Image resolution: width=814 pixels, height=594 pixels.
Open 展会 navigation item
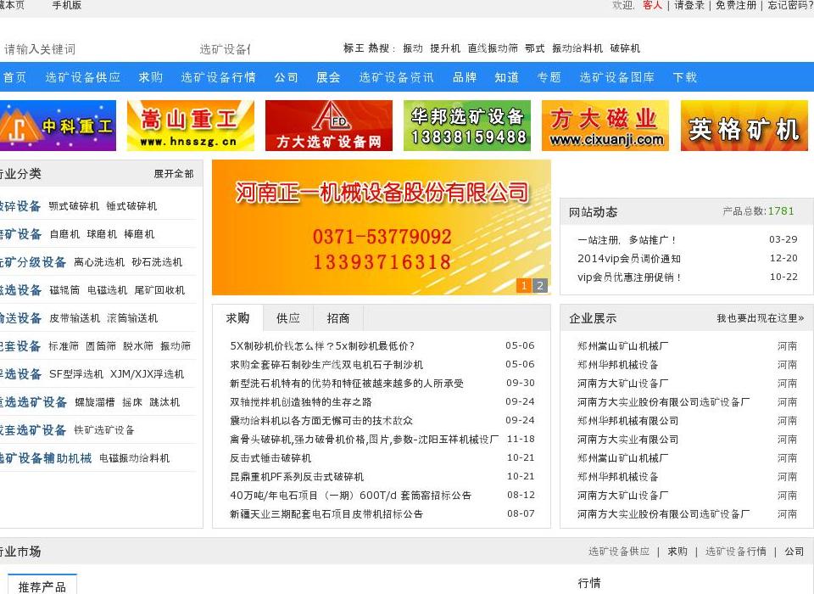click(328, 77)
